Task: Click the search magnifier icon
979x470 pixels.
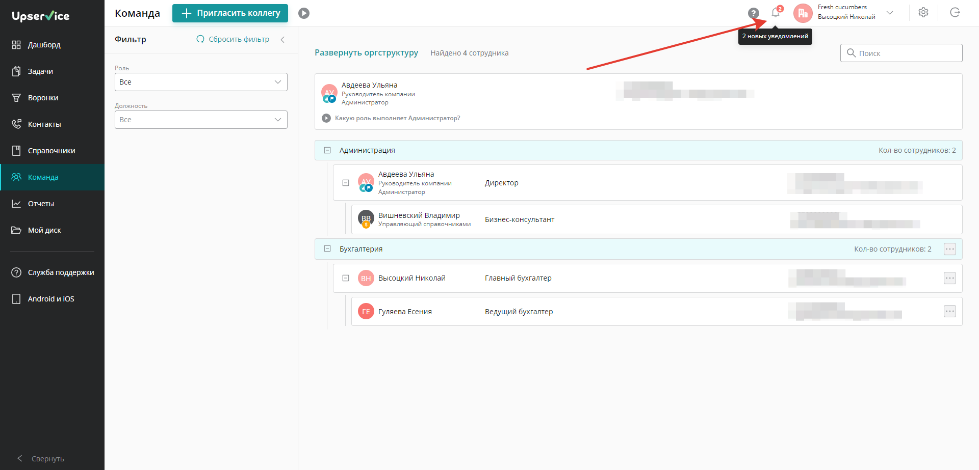Action: (x=851, y=52)
